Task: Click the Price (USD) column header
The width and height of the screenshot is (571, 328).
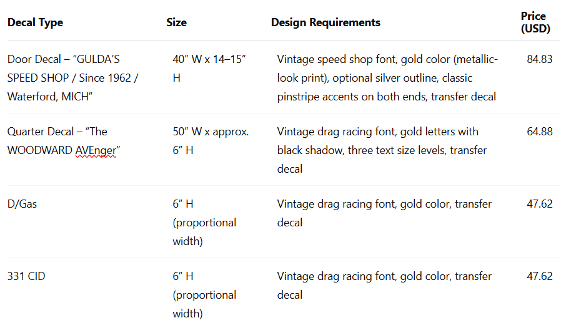Action: pos(535,22)
